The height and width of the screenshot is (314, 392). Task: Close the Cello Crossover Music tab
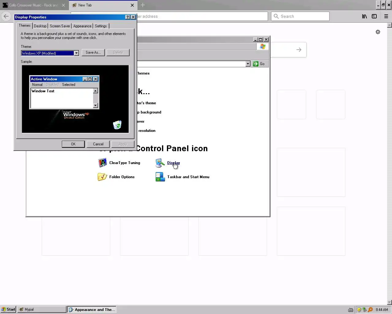click(x=63, y=5)
